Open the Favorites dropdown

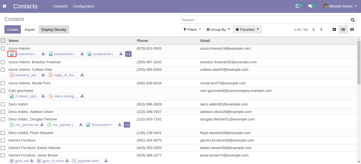pos(247,29)
